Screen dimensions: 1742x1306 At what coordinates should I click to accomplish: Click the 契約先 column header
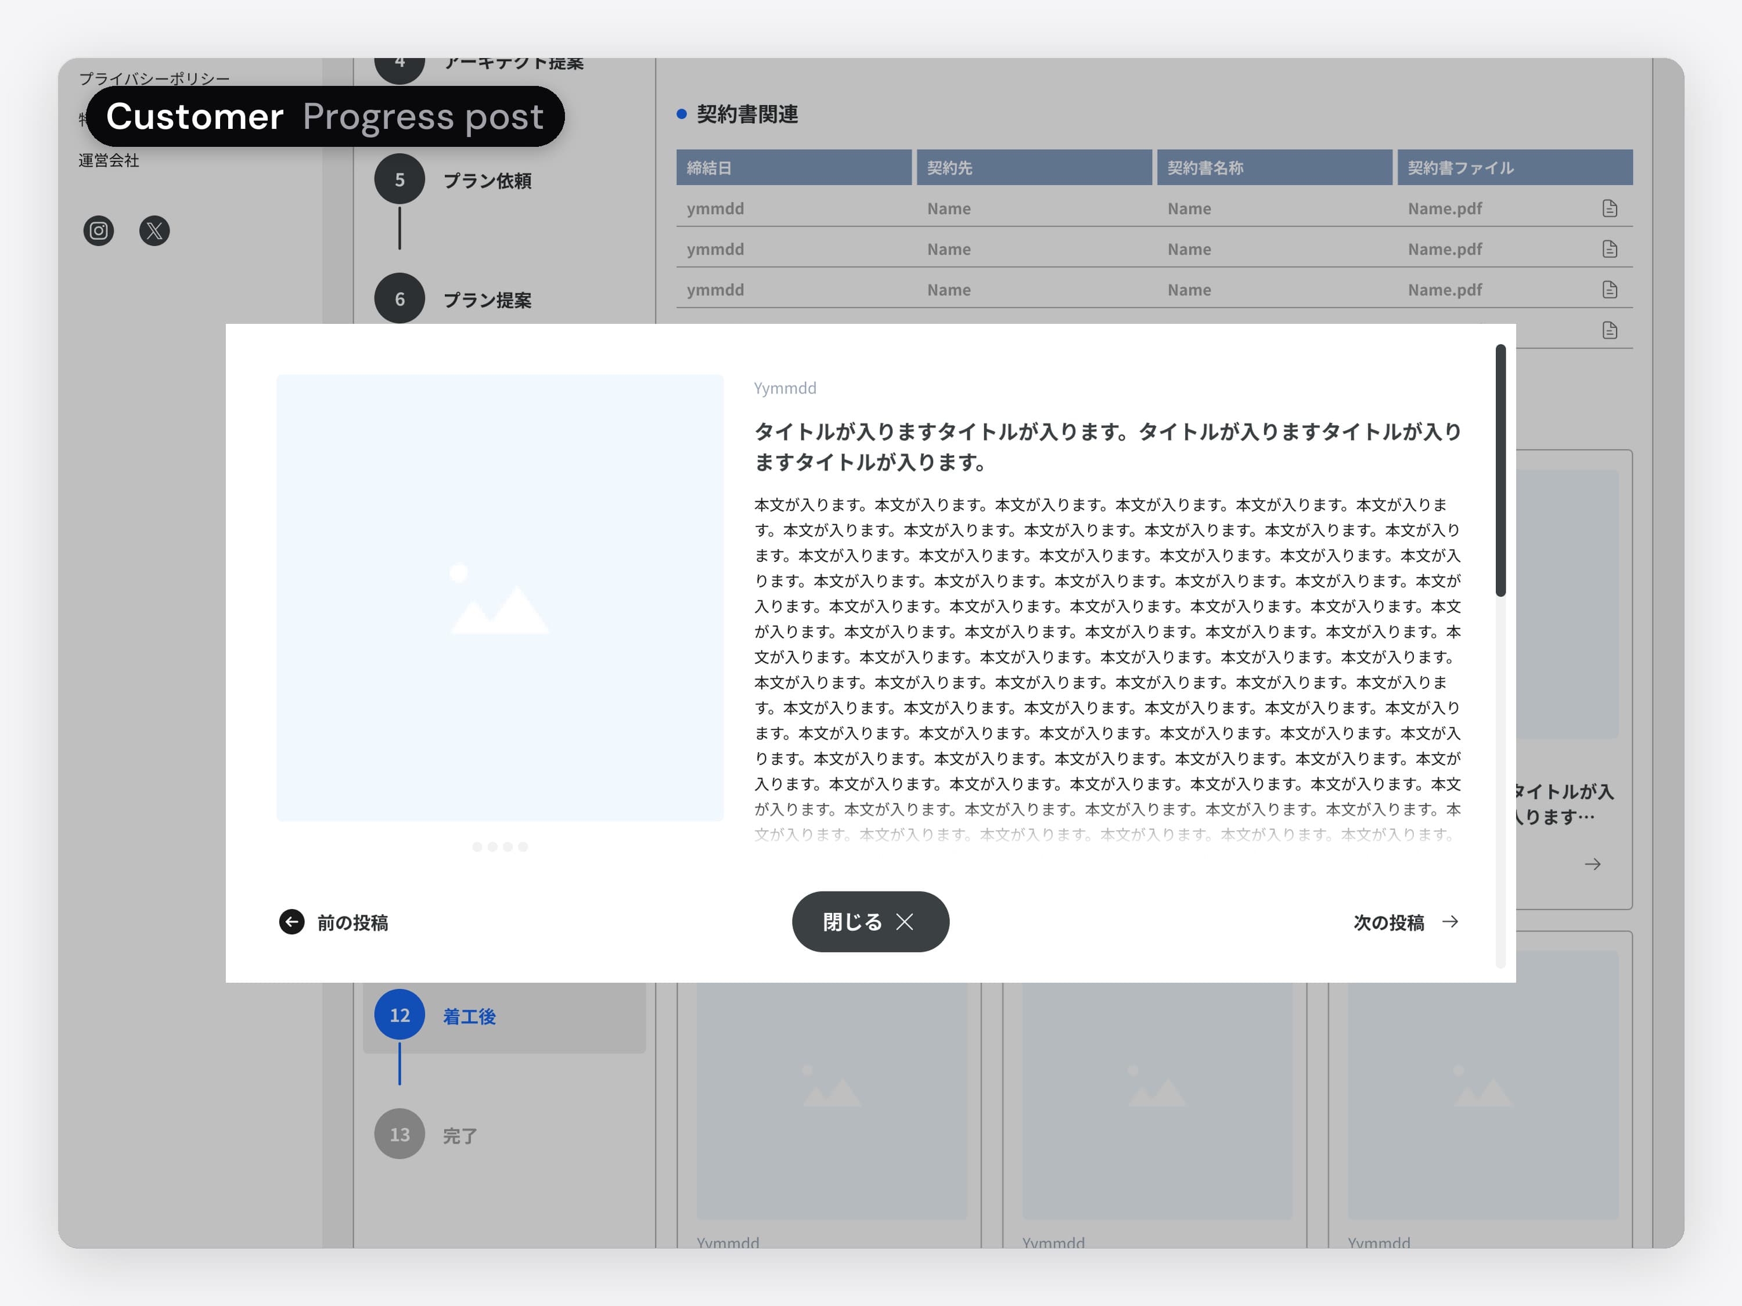pos(1034,168)
